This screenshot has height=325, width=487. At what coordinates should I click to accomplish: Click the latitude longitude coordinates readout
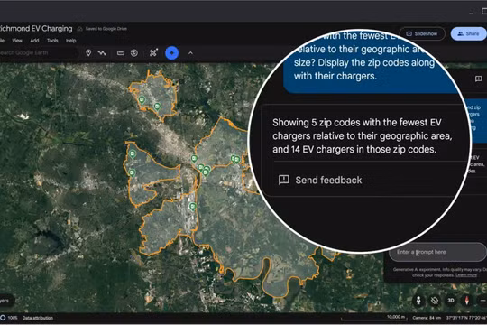tap(466, 318)
